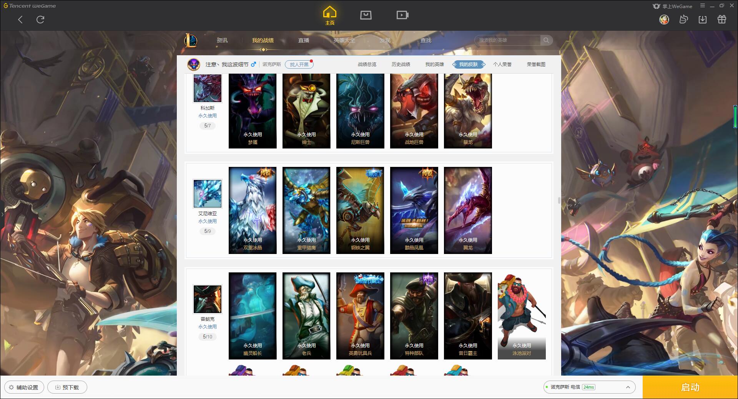Click the male gender icon beside the name
Viewport: 738px width, 399px height.
click(x=253, y=64)
